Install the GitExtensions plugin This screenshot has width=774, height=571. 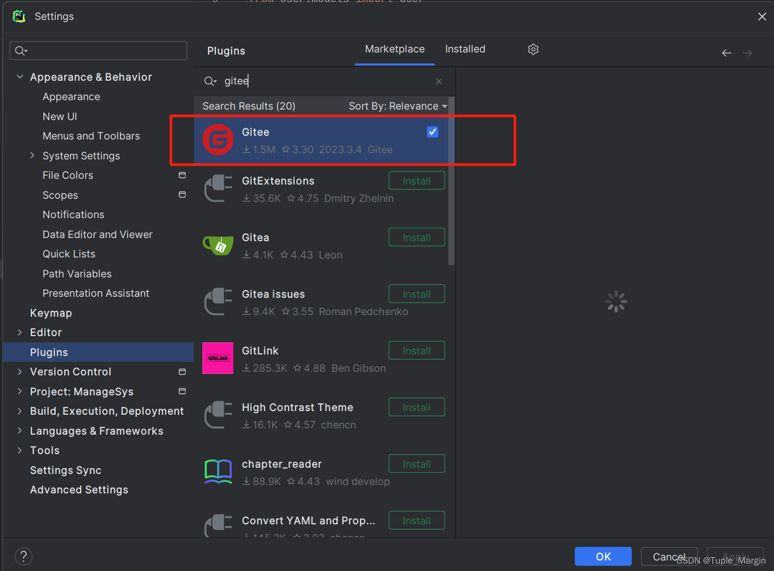417,181
